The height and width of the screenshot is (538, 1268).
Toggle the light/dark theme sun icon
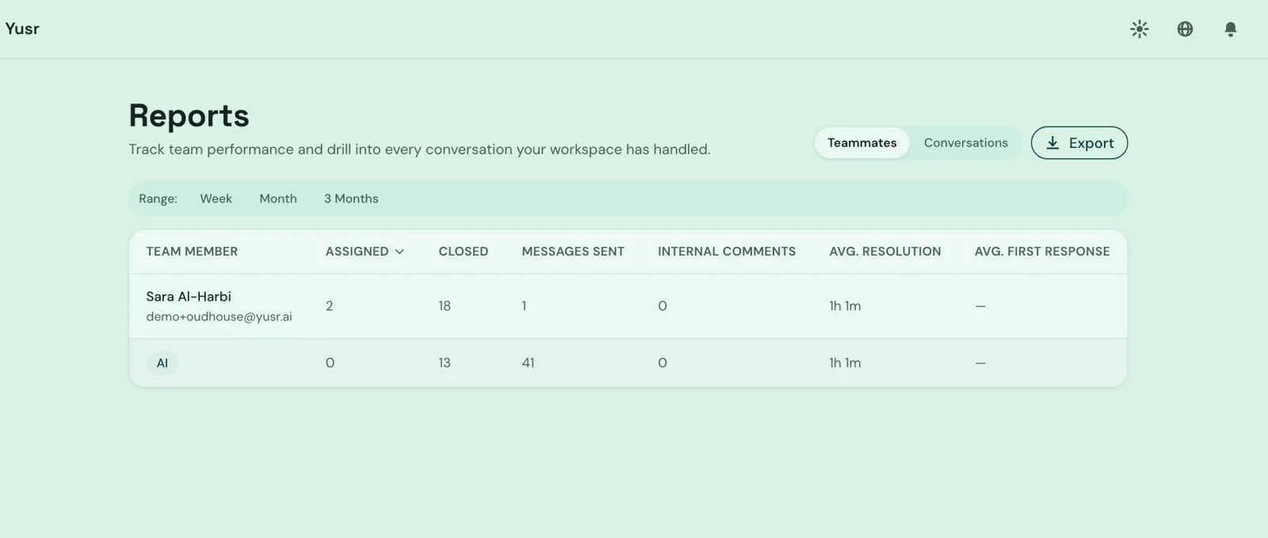click(1140, 29)
